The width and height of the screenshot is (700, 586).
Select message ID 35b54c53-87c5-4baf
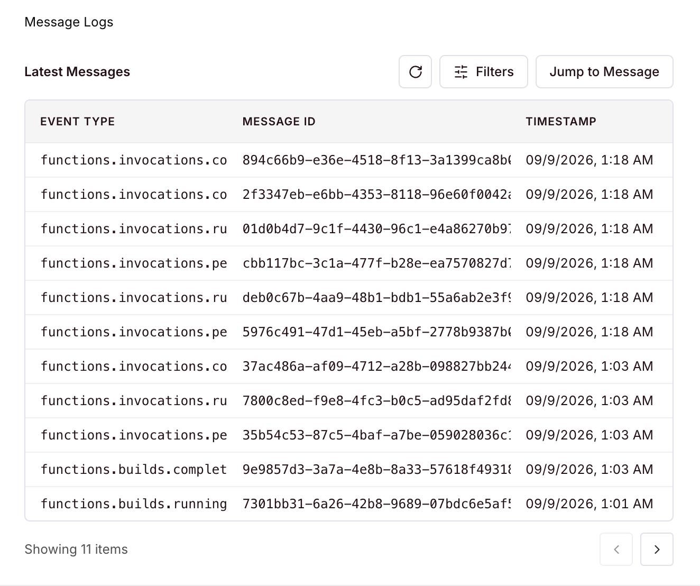(x=377, y=435)
